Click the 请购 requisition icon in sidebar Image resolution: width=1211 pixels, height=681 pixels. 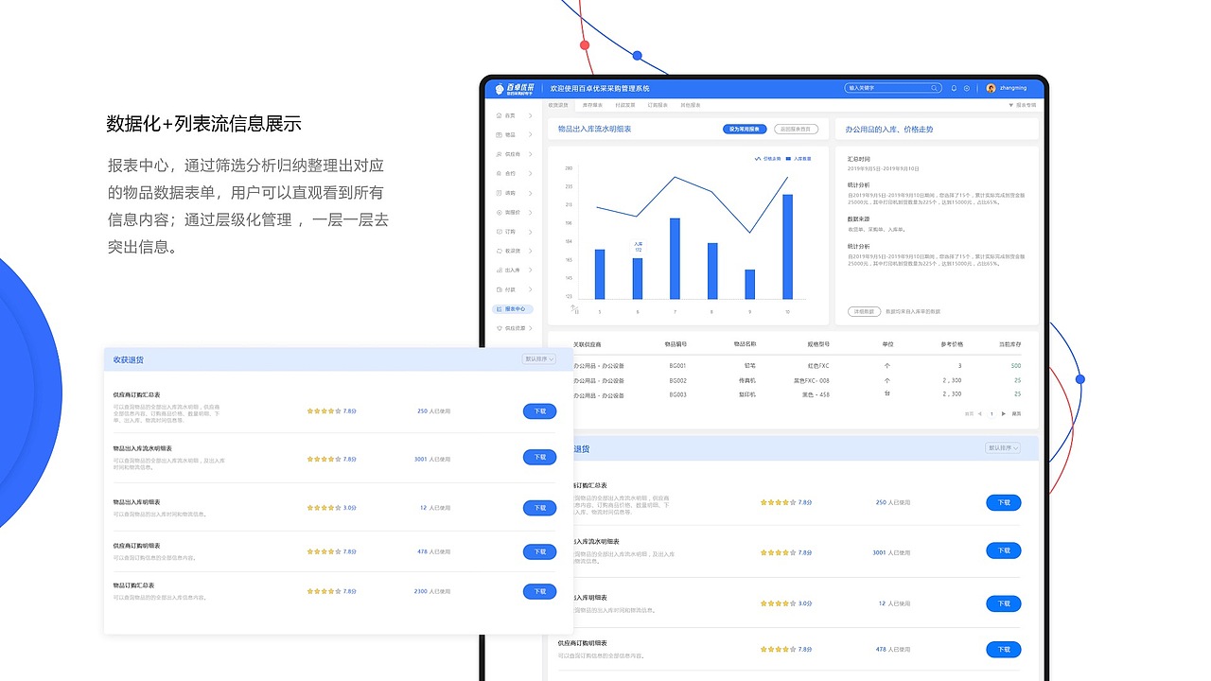499,193
